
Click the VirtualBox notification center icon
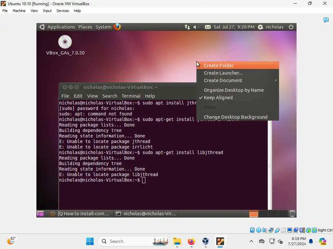coord(326,20)
